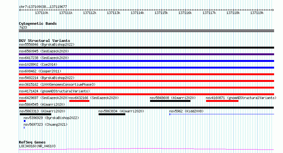Click the 137115k ruler tick label
This screenshot has width=283, height=153.
tap(161, 13)
